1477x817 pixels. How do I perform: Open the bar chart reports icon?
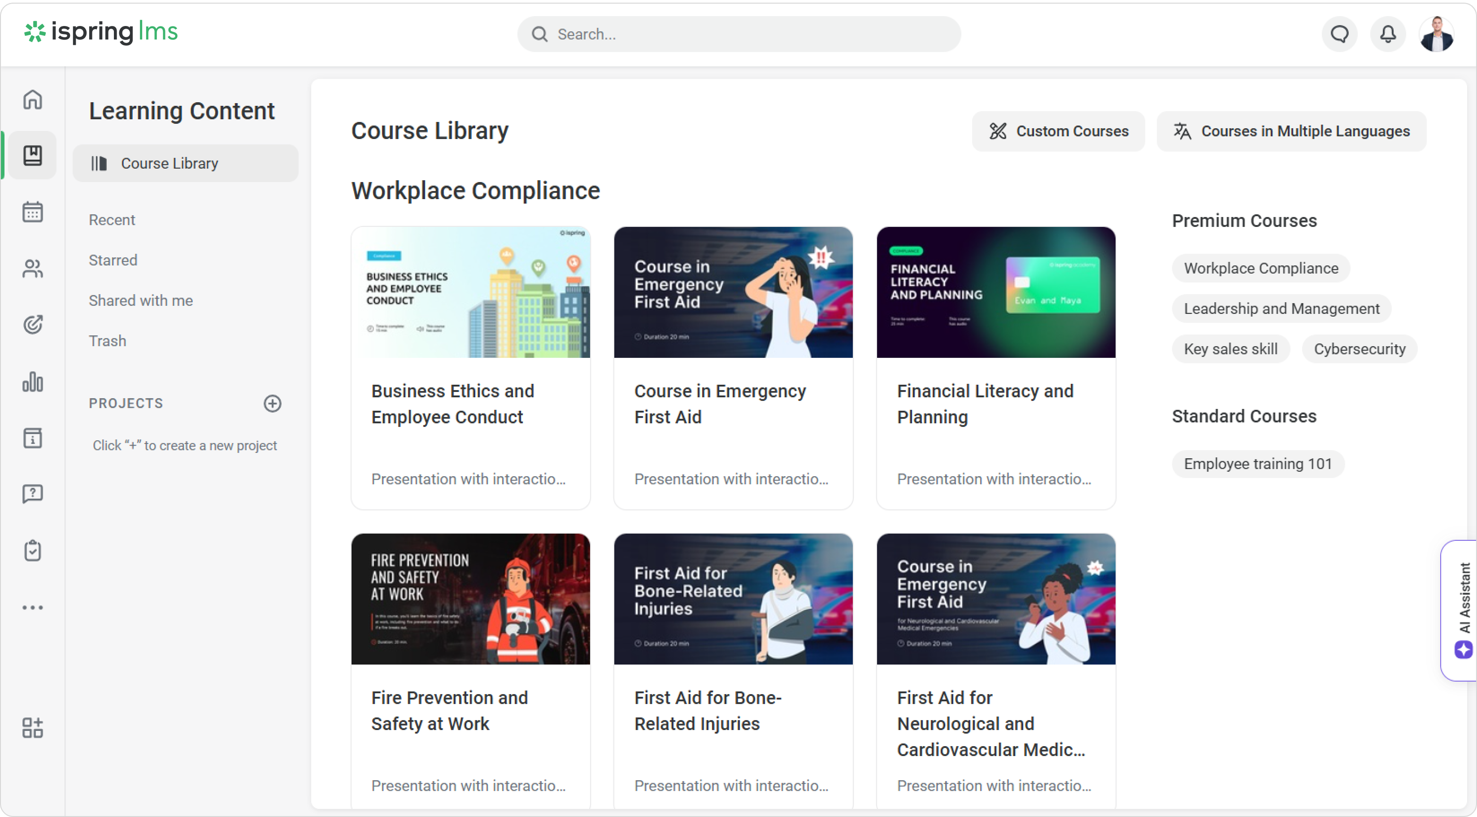tap(33, 381)
